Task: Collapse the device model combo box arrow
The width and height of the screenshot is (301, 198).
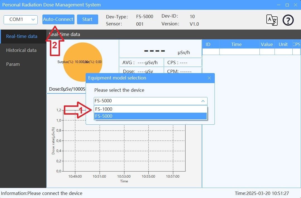Action: tap(203, 101)
